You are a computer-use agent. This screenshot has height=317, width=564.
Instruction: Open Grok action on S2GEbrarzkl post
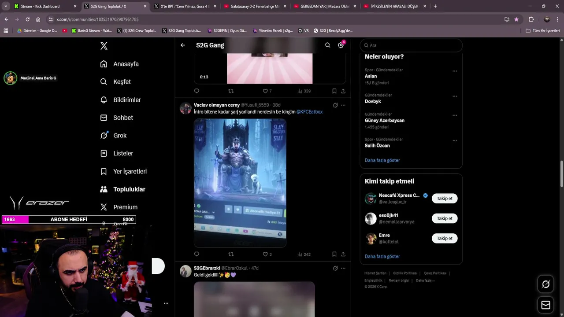[x=335, y=268]
